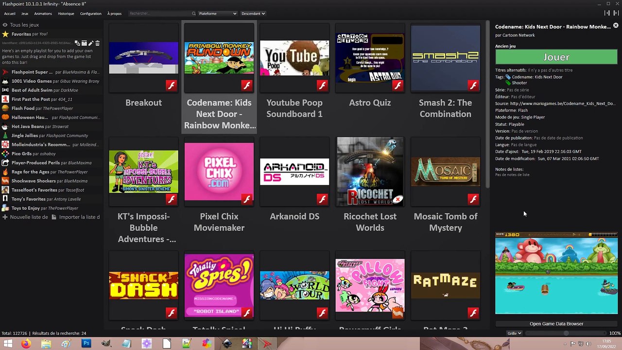Viewport: 622px width, 350px height.
Task: Click the flame icon beside Rage for the Ages
Action: click(5, 172)
